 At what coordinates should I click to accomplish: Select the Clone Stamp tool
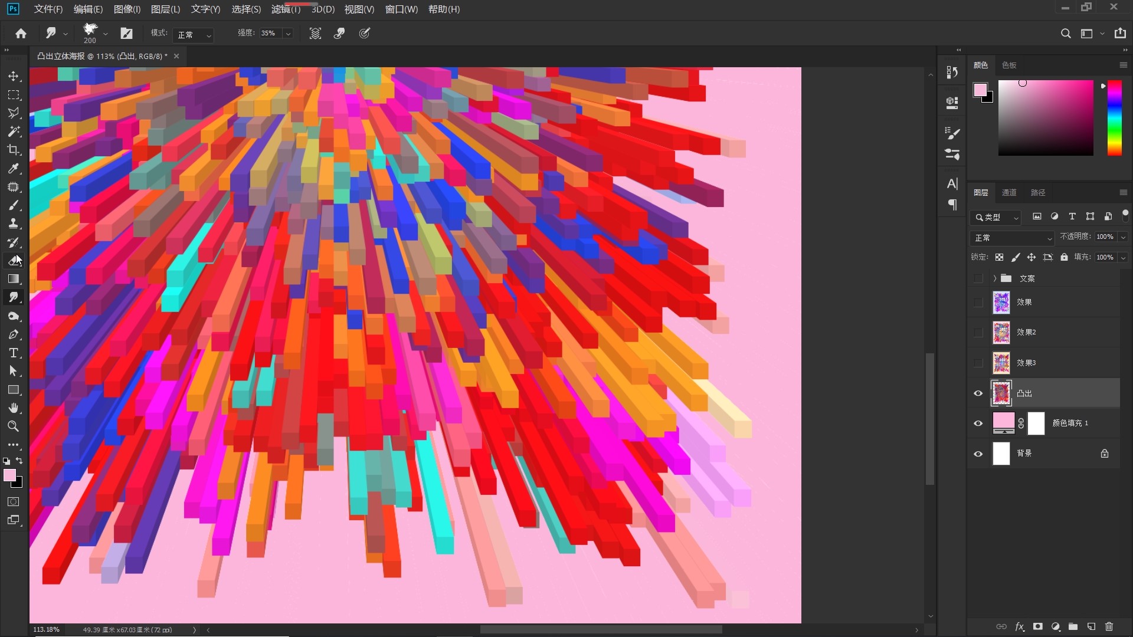click(14, 224)
